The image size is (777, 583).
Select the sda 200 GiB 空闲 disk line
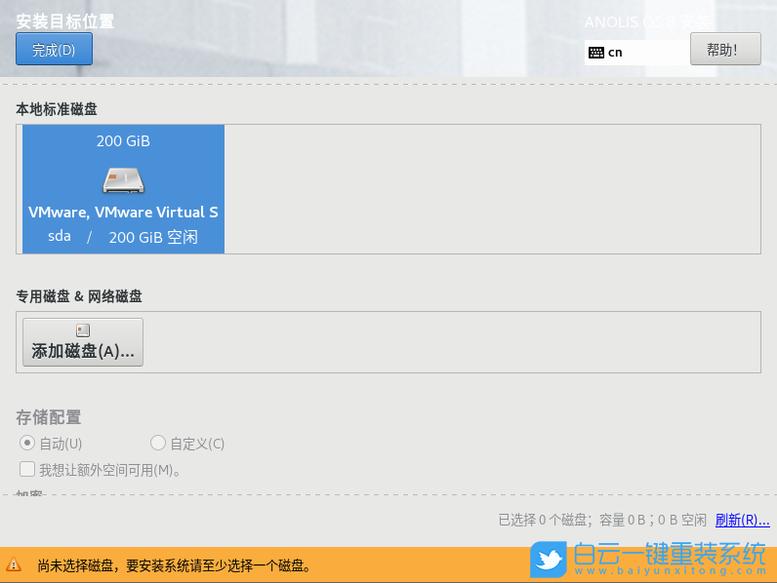(123, 237)
